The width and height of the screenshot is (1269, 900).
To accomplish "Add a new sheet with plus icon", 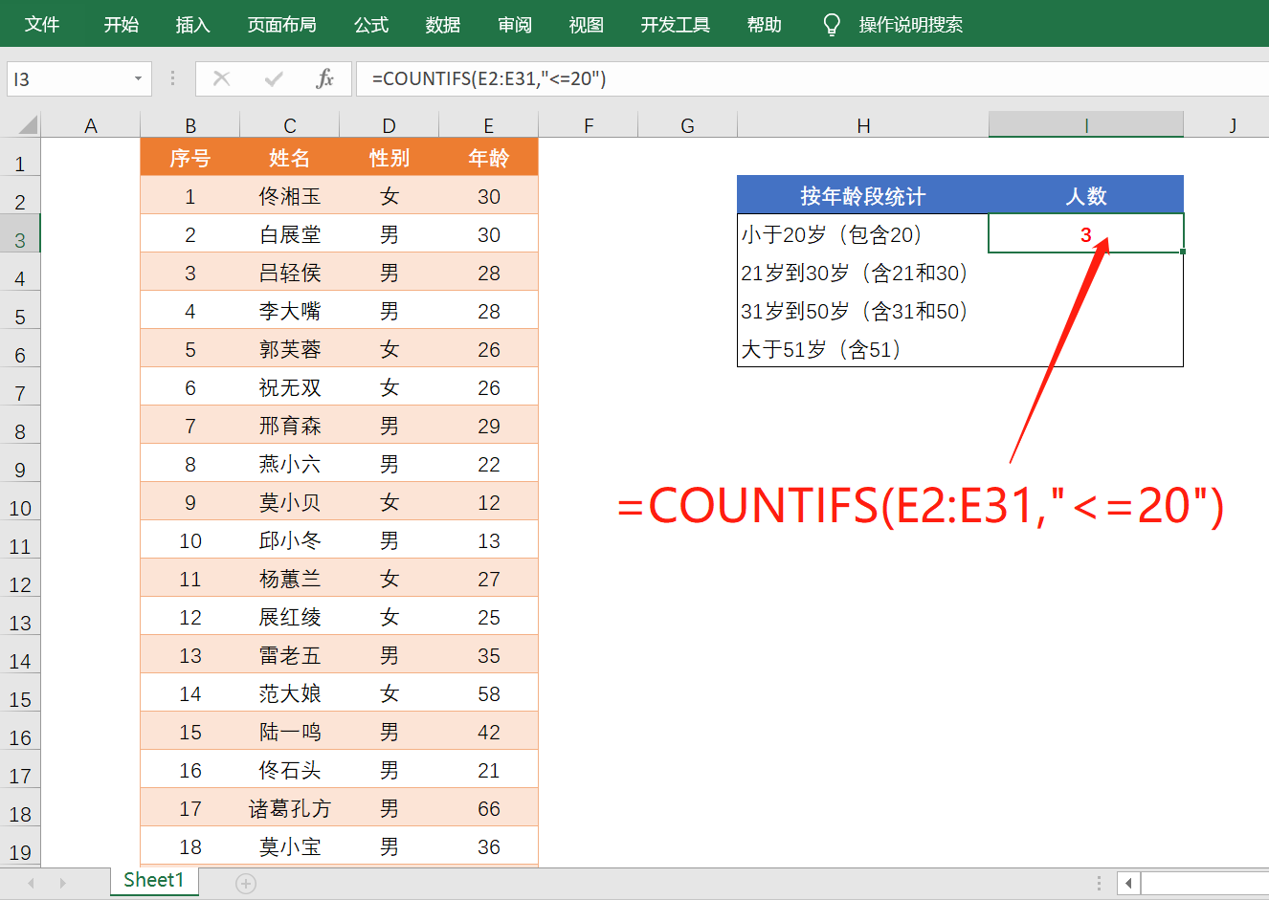I will pyautogui.click(x=246, y=884).
